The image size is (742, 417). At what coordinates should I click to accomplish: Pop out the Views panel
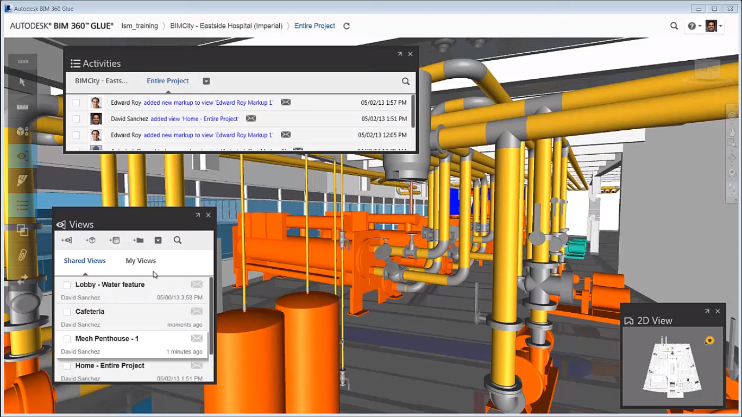click(x=198, y=215)
